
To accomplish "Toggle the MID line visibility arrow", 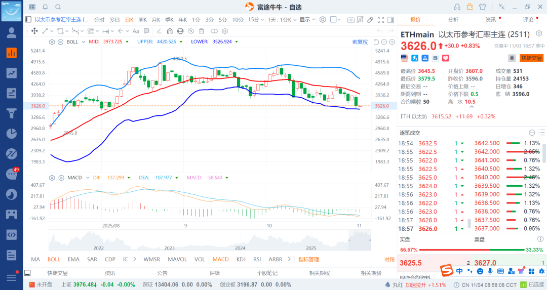I will (127, 42).
